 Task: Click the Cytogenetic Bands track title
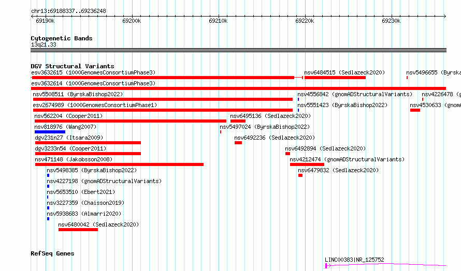(x=62, y=38)
